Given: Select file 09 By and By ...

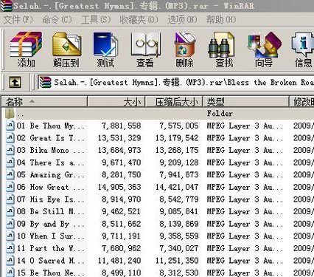Looking at the screenshot, I should click(x=51, y=224).
